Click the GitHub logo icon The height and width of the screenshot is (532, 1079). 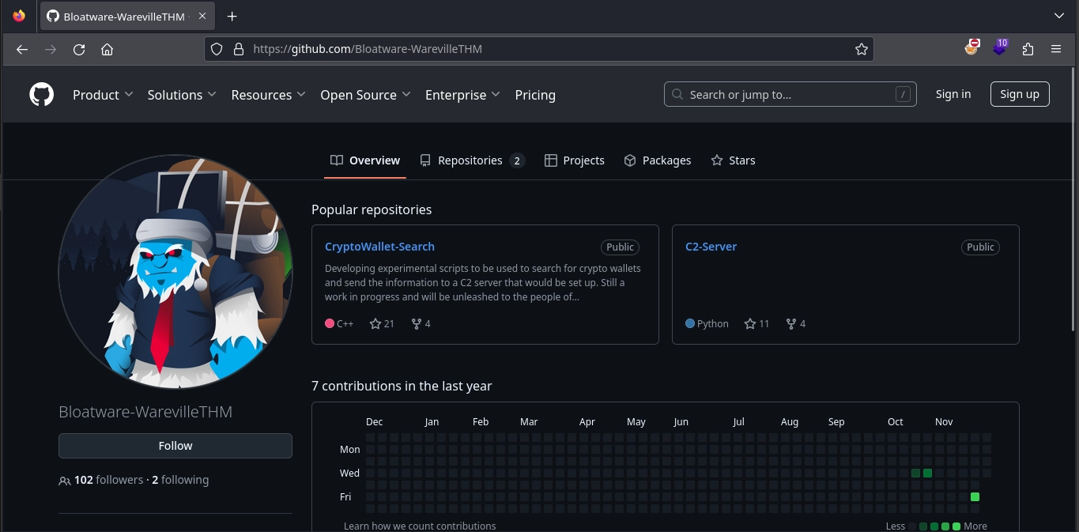(41, 95)
